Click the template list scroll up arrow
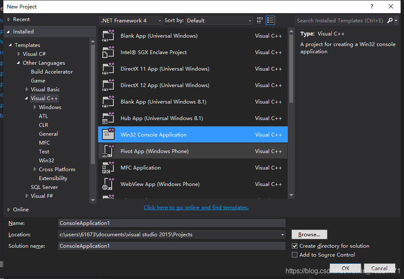The image size is (404, 279). 291,31
